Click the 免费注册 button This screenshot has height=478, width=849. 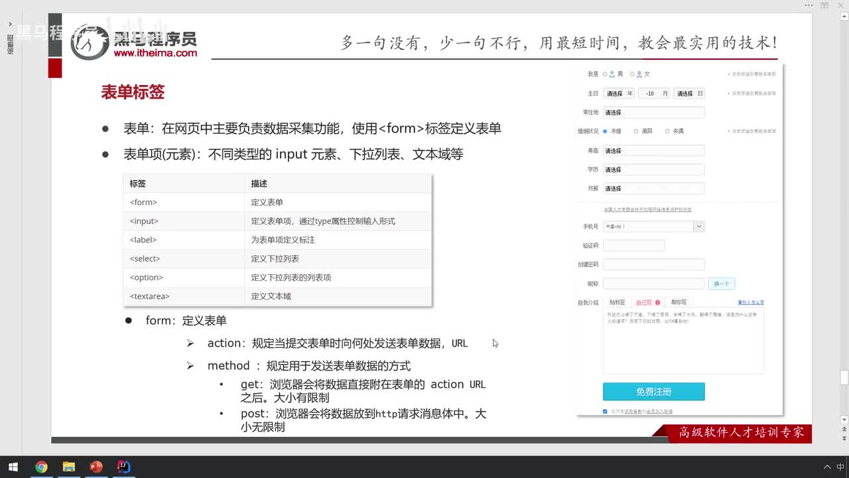coord(654,392)
